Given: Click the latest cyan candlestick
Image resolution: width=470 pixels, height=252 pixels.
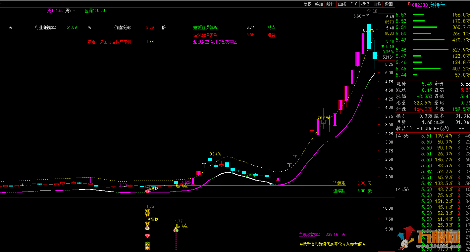Looking at the screenshot, I should (x=375, y=55).
